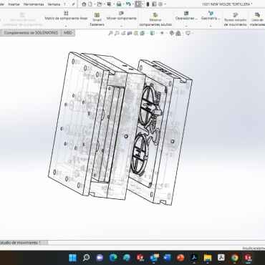
Task: Open Google Chrome from the taskbar
Action: click(x=235, y=258)
